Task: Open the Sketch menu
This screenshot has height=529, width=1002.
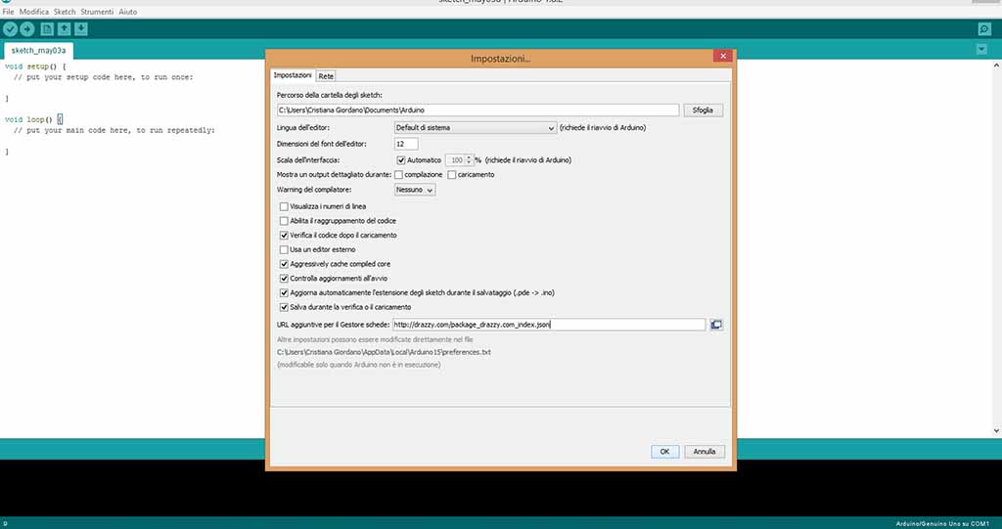Action: click(x=65, y=12)
